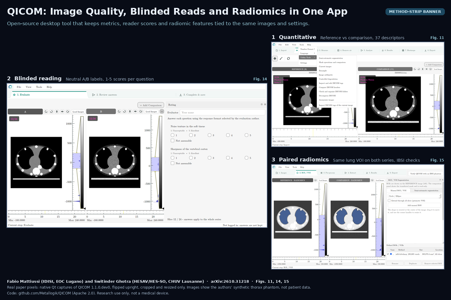Flip image A horizontally in Blinded reading
451x300 pixels.
coord(62,112)
